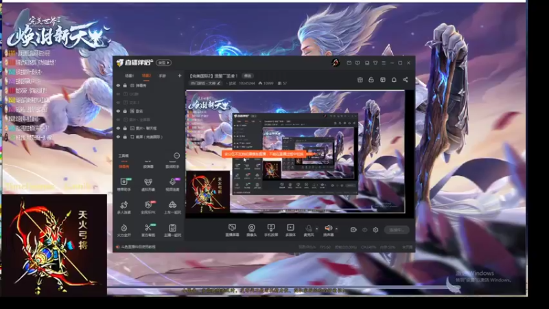The image size is (549, 309).
Task: Open the settings gear in bottom bar
Action: [x=375, y=230]
